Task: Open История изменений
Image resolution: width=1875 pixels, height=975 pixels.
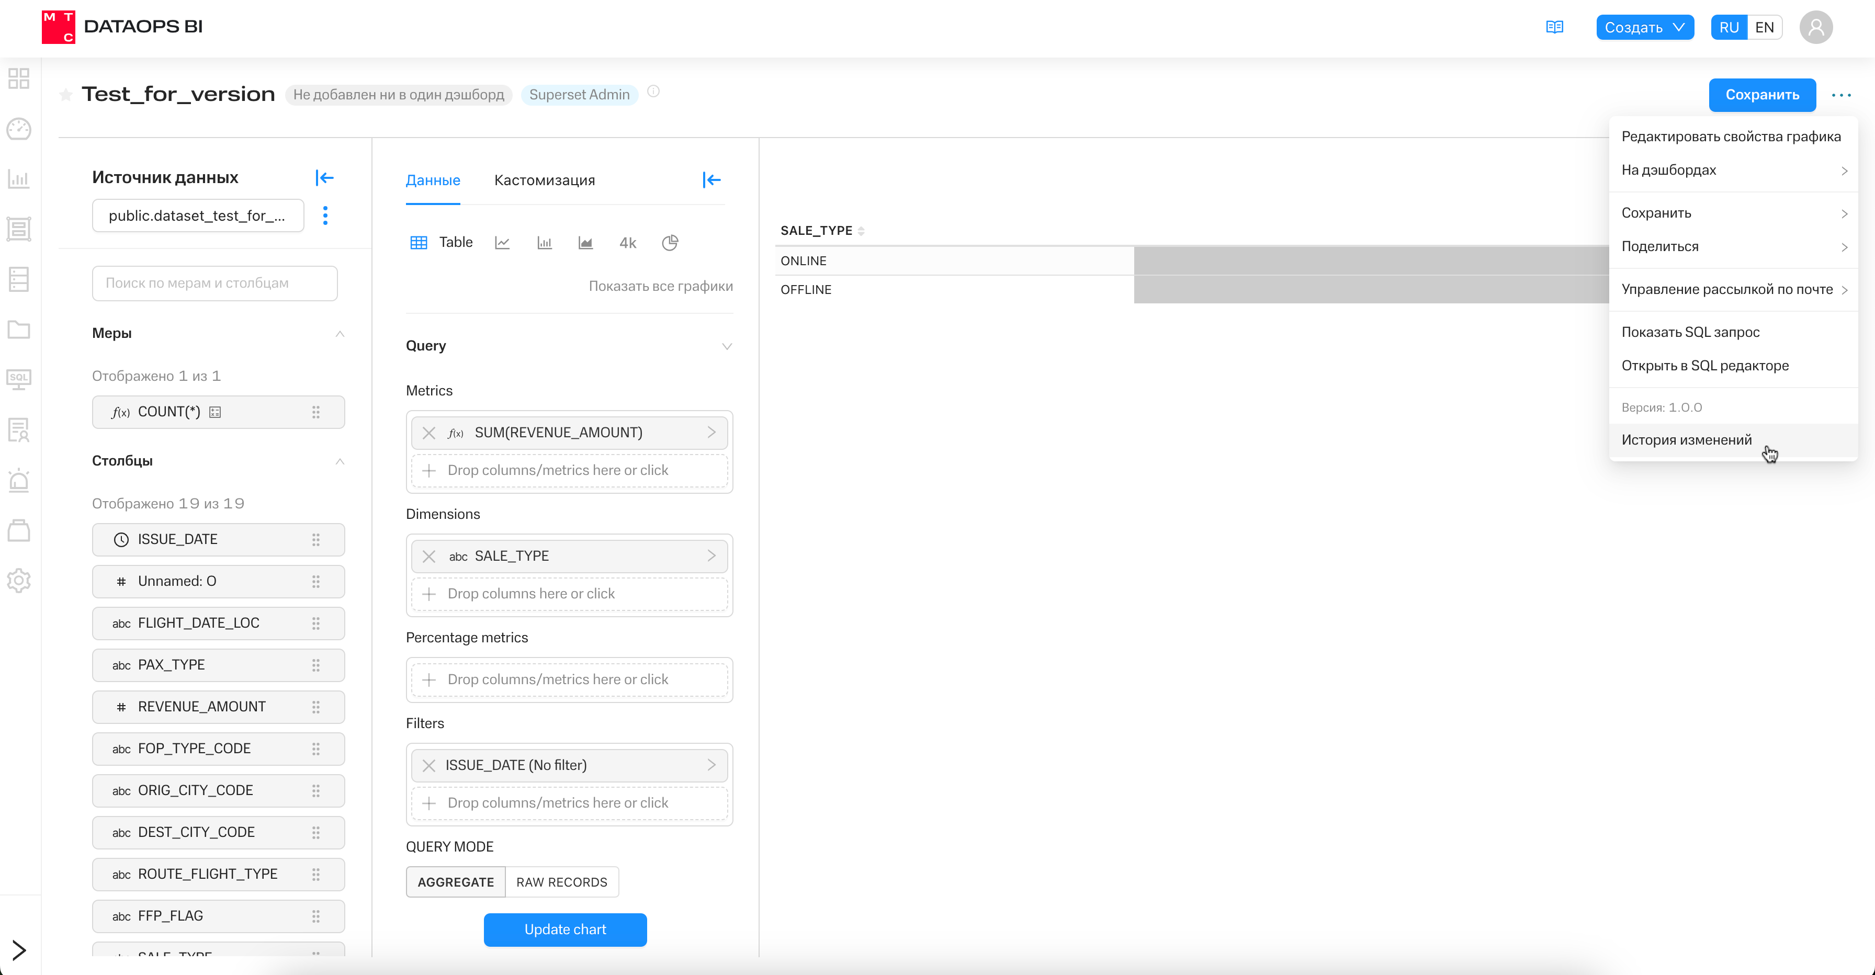Action: [1733, 440]
